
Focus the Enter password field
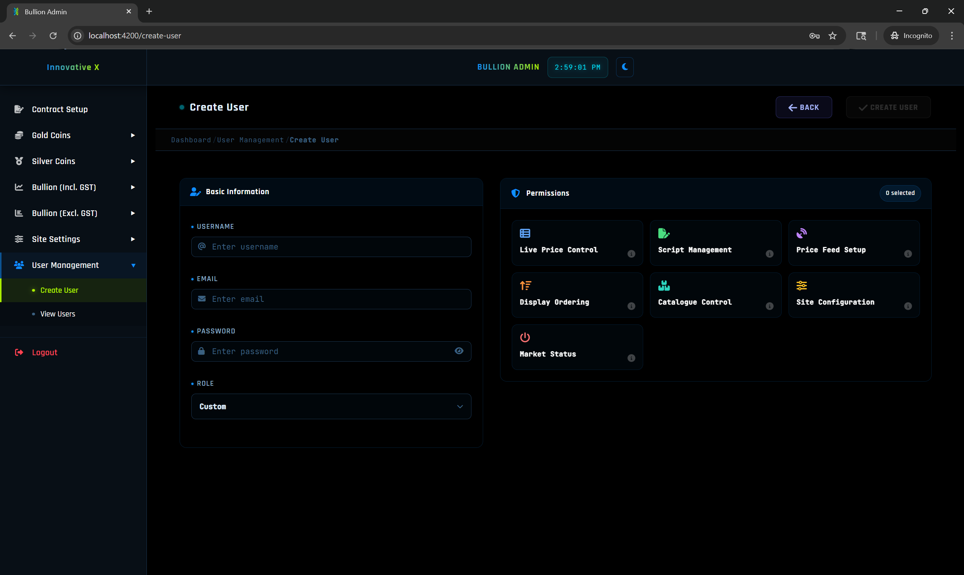point(331,351)
